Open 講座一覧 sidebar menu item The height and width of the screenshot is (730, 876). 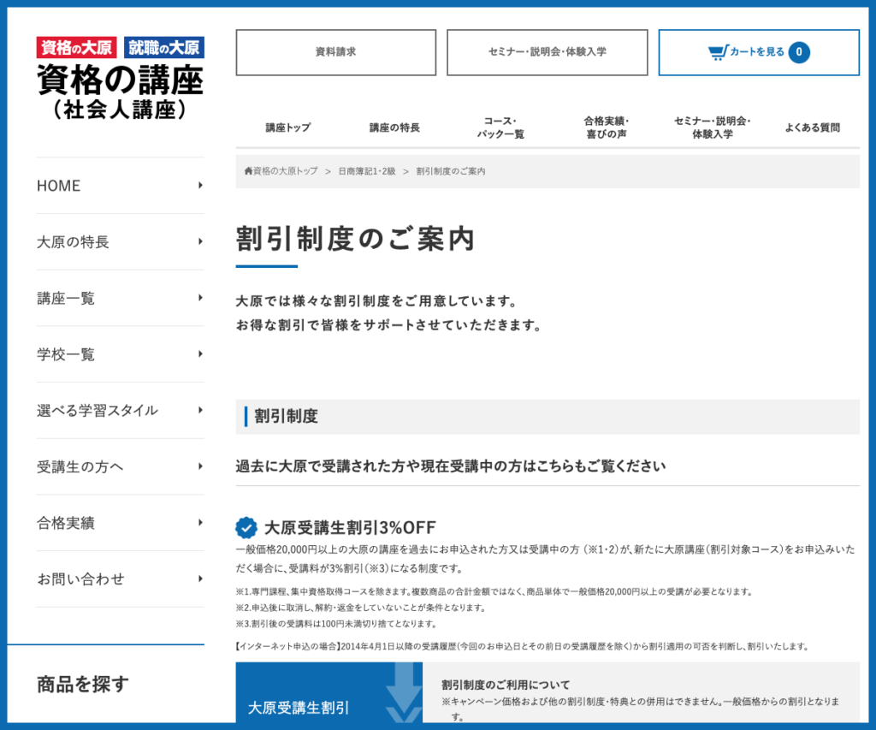click(x=120, y=298)
